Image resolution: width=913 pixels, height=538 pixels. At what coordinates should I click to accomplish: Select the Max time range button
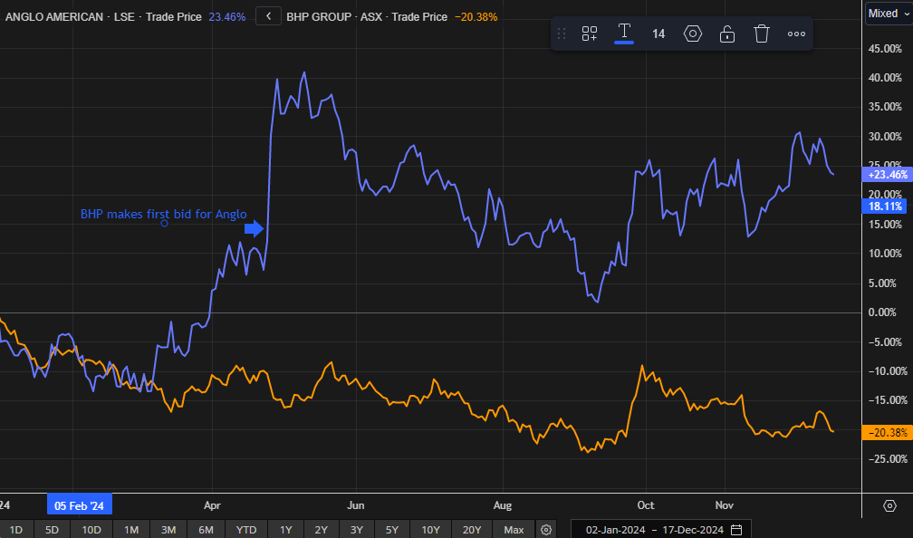click(514, 529)
